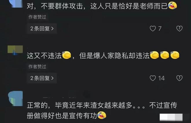Open the blue avatar of the third commenter
The height and width of the screenshot is (123, 191).
pos(15,99)
